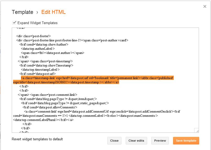Click the Close button

(x=114, y=141)
